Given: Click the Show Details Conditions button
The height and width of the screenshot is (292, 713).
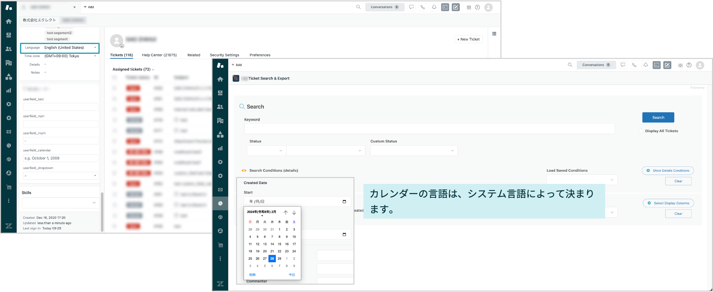Looking at the screenshot, I should [668, 170].
